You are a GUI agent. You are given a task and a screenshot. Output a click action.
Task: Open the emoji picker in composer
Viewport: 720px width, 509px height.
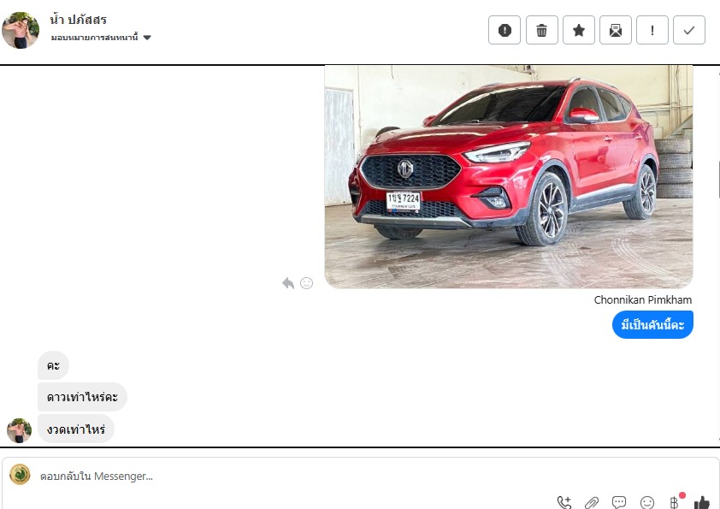coord(647,502)
